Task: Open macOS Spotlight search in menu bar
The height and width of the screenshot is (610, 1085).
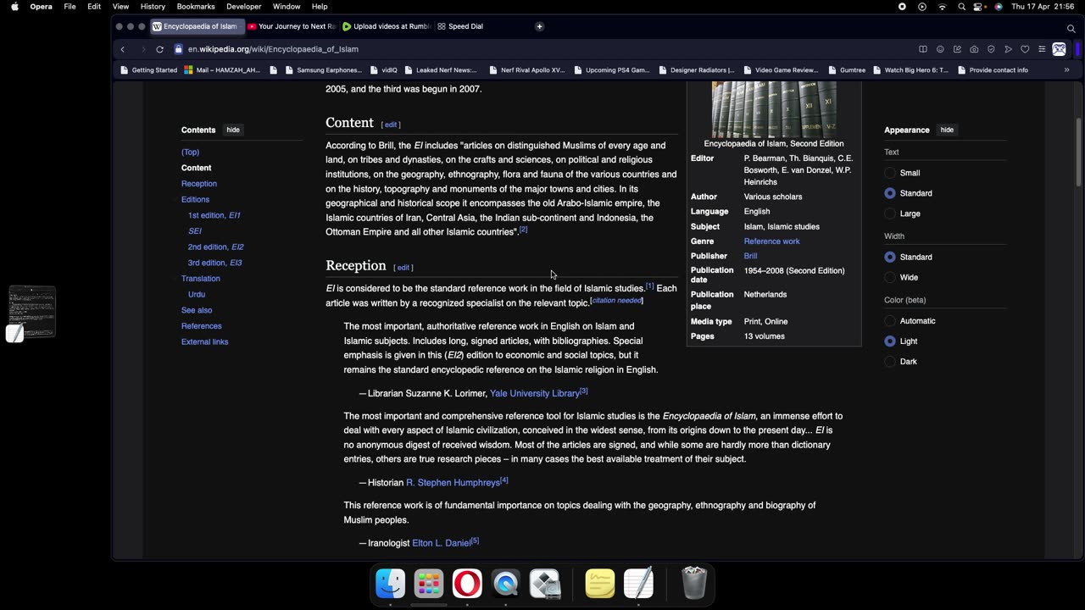Action: (x=961, y=7)
